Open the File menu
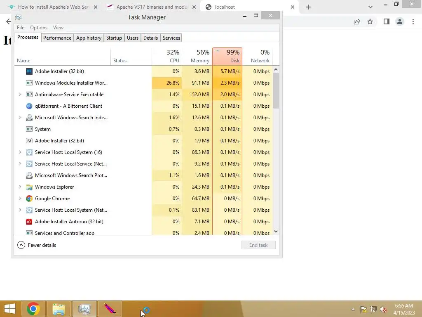The height and width of the screenshot is (317, 422). pyautogui.click(x=21, y=28)
